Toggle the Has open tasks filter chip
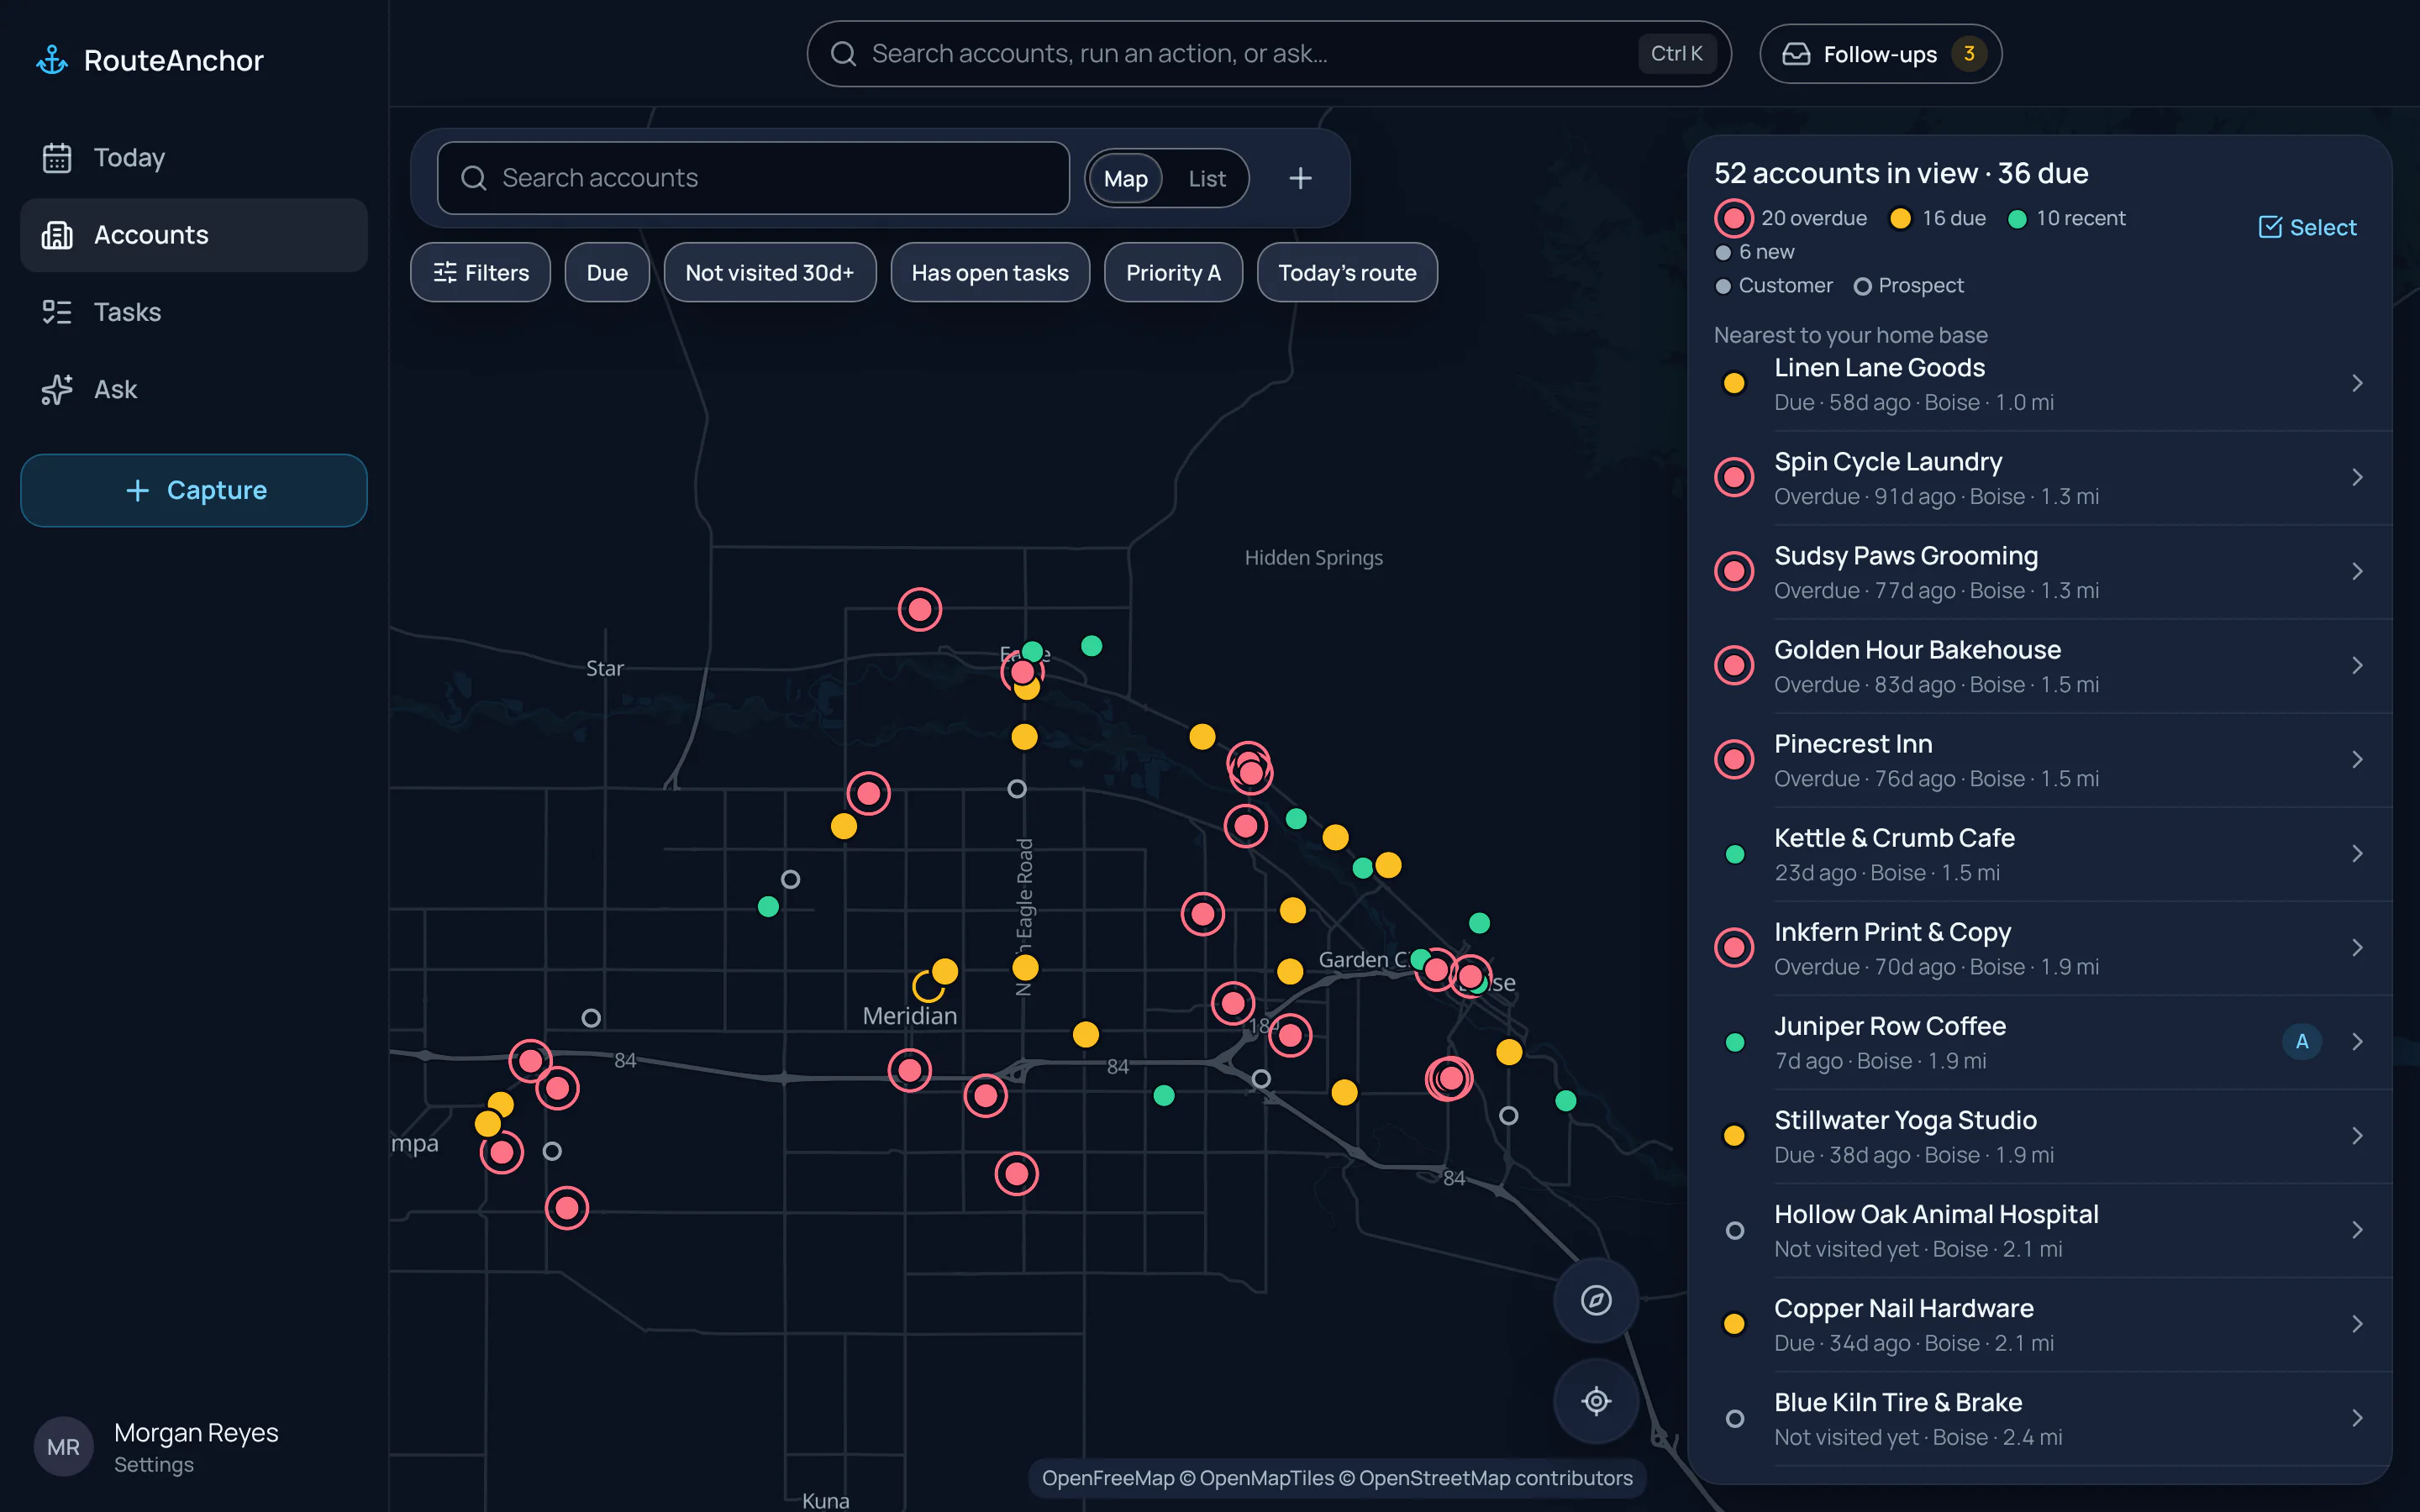The image size is (2420, 1512). (x=990, y=272)
